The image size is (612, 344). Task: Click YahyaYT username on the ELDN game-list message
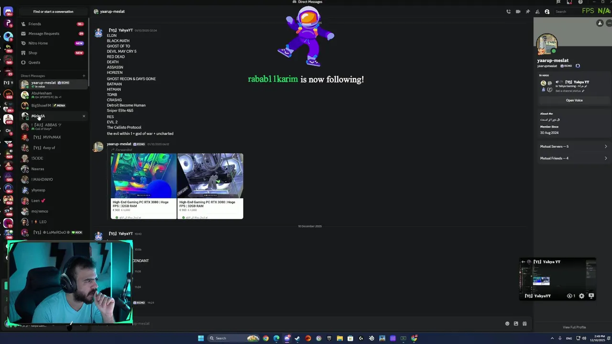[x=122, y=30]
